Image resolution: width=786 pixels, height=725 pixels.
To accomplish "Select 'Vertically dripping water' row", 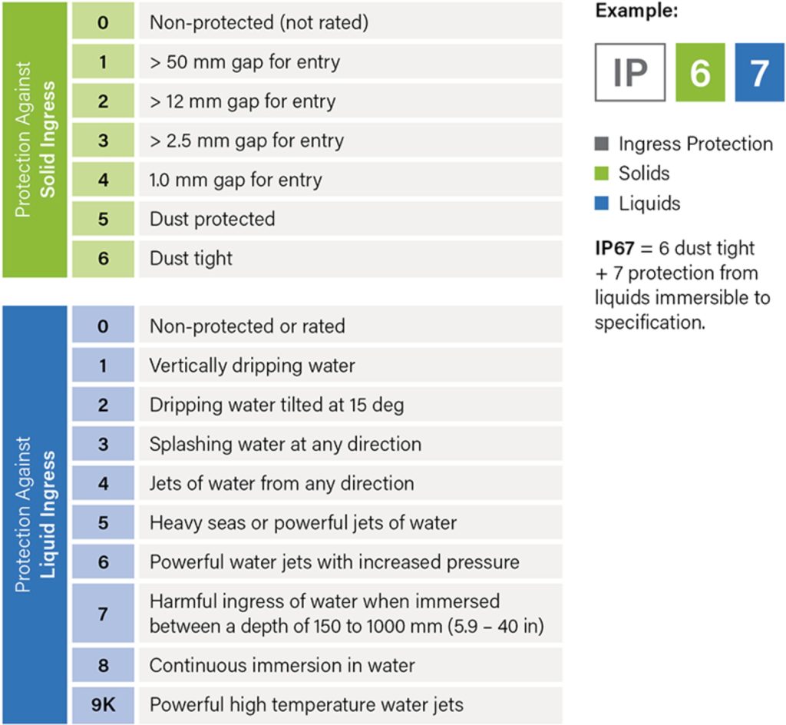I will [x=252, y=366].
